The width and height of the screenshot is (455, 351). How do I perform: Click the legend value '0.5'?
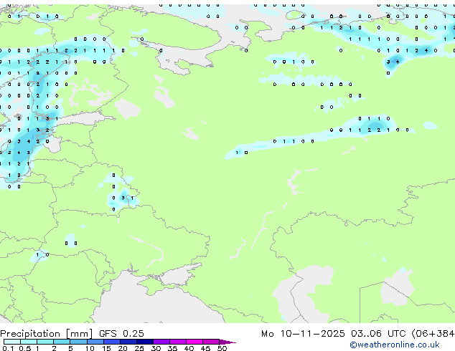(x=24, y=348)
